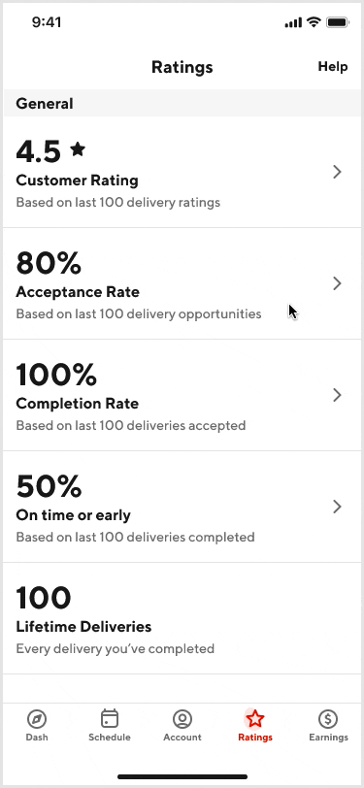364x788 pixels.
Task: Tap the Schedule calendar icon
Action: [109, 719]
